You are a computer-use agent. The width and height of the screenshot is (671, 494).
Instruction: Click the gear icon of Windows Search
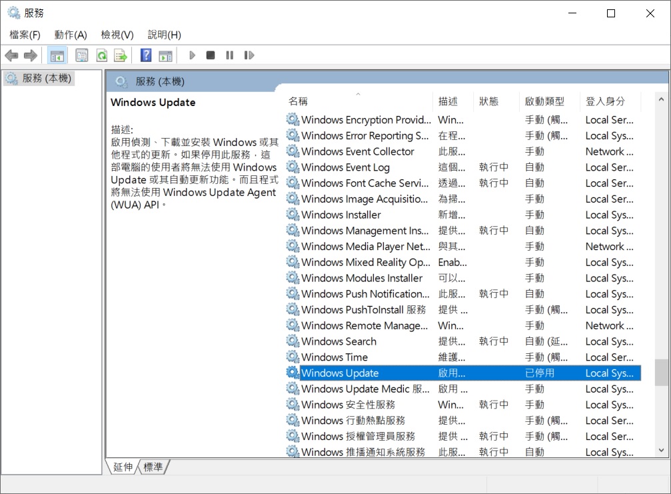tap(293, 341)
